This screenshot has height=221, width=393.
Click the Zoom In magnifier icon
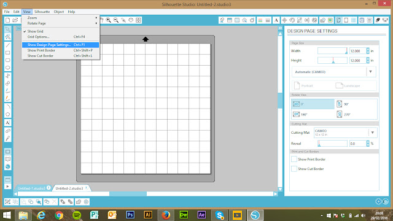[109, 20]
